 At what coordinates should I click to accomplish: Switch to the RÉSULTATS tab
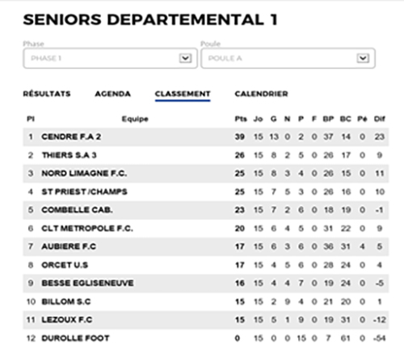(47, 94)
